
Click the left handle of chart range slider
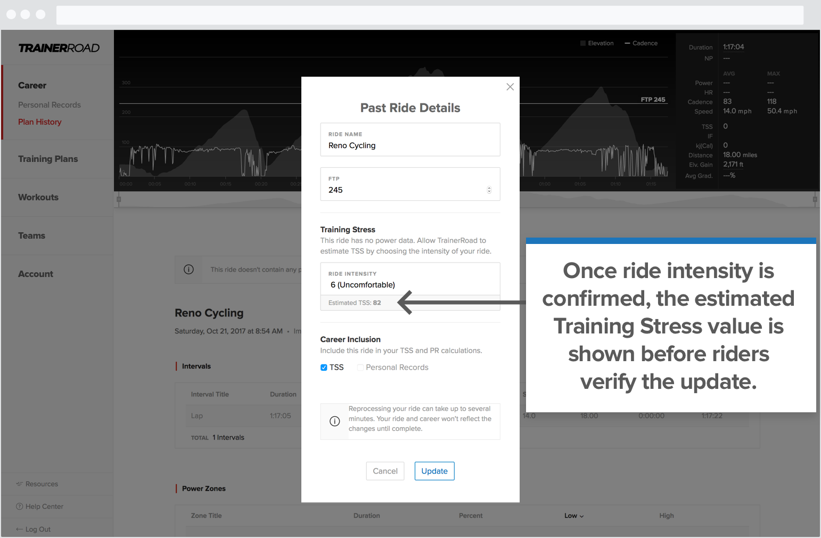(x=119, y=199)
